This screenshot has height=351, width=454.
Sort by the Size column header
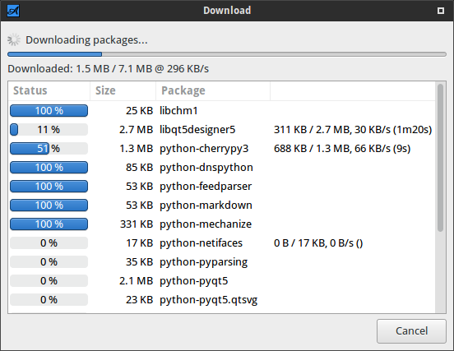[123, 90]
